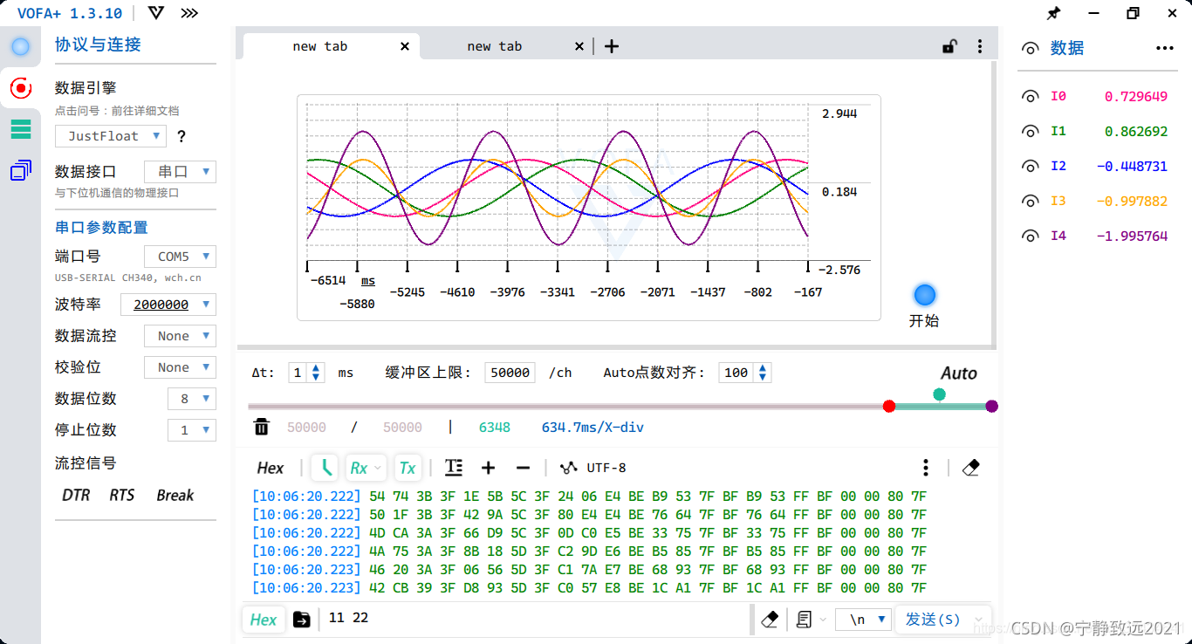Viewport: 1192px width, 644px height.
Task: Click the Auto label above slider
Action: [x=959, y=373]
